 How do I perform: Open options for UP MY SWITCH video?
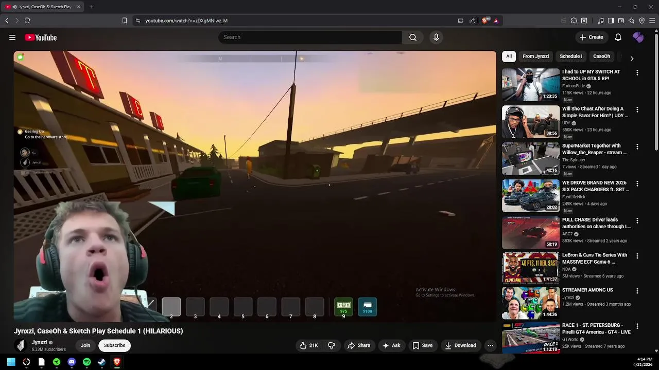(x=637, y=73)
